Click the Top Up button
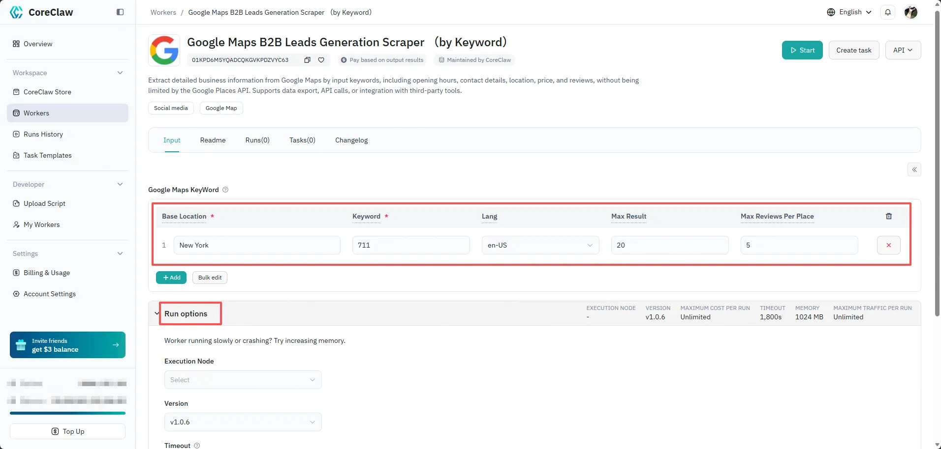Image resolution: width=941 pixels, height=449 pixels. (67, 431)
